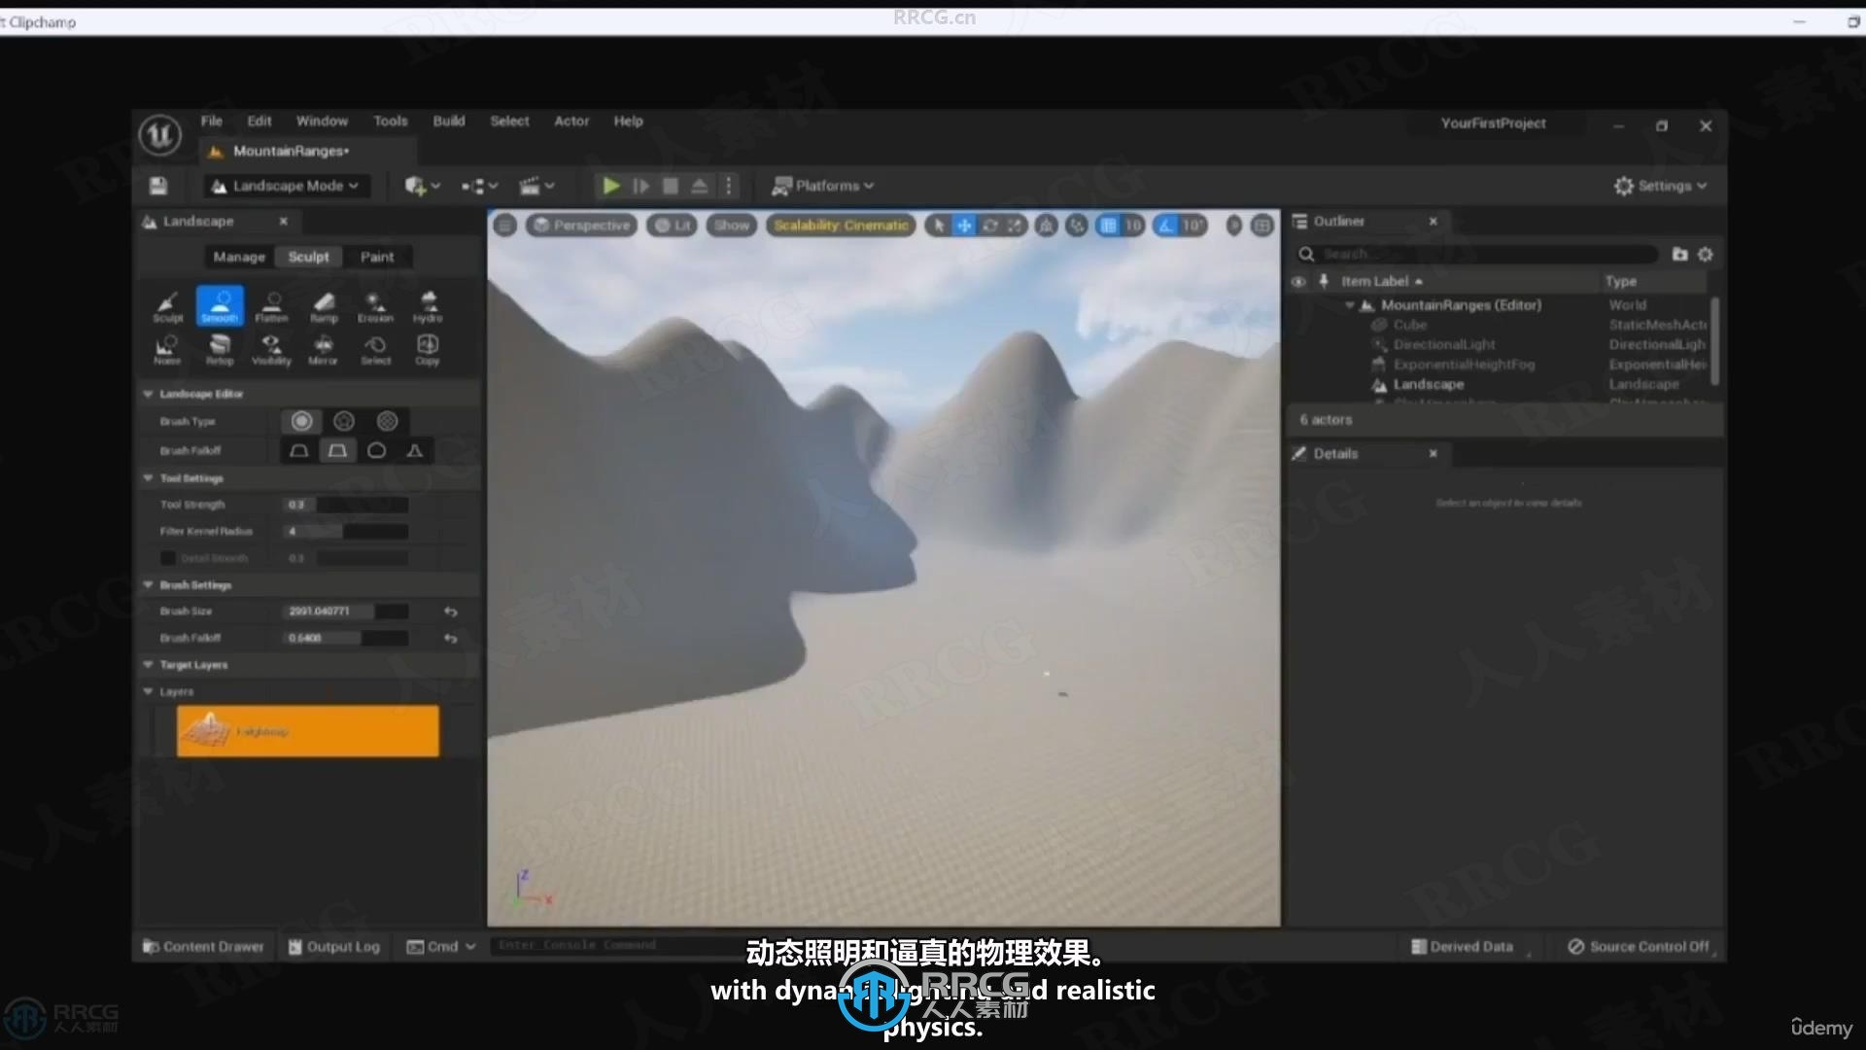Screen dimensions: 1866x1050
Task: Open the cinematics clapperboard dropdown
Action: (537, 186)
